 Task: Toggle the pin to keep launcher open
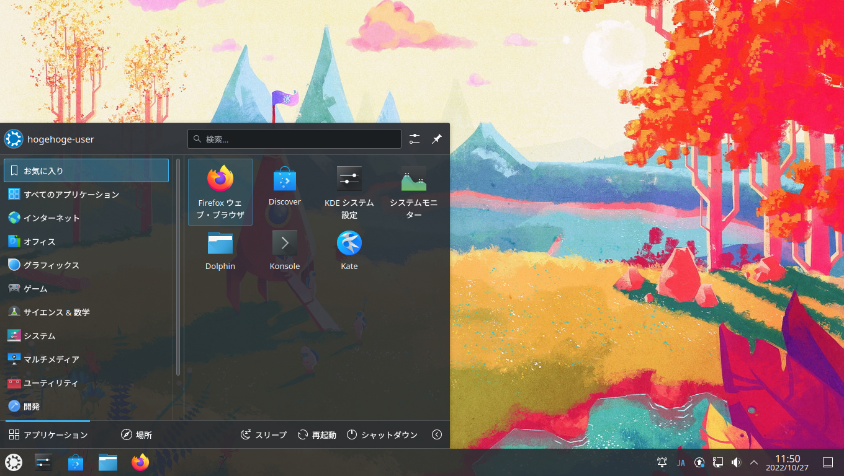click(437, 139)
